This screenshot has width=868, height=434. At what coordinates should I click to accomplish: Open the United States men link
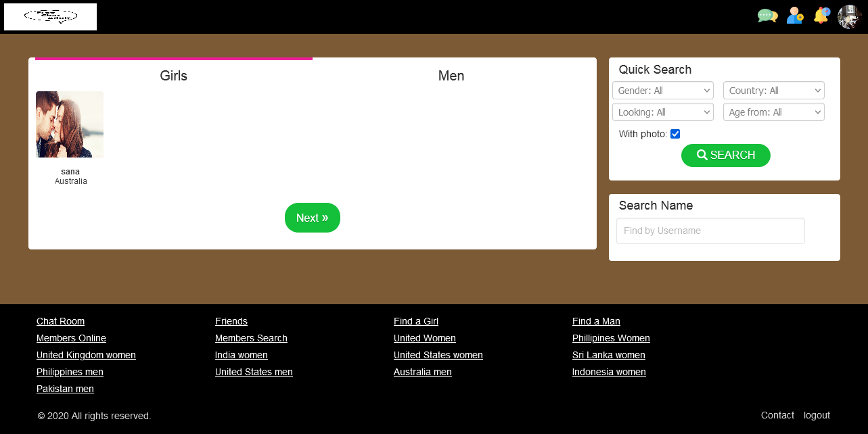pyautogui.click(x=254, y=372)
